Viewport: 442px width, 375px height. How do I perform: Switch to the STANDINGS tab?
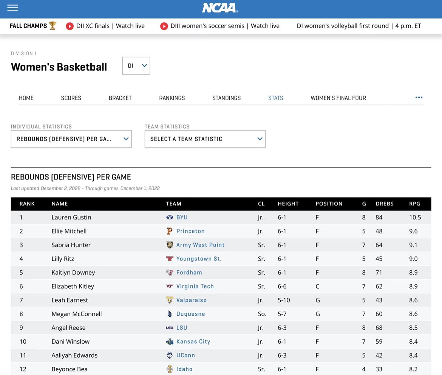tap(226, 98)
